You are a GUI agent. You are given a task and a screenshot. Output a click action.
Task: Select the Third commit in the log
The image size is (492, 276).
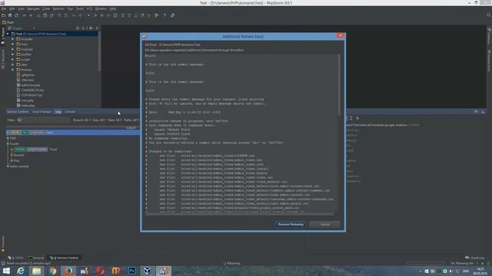pos(53,149)
